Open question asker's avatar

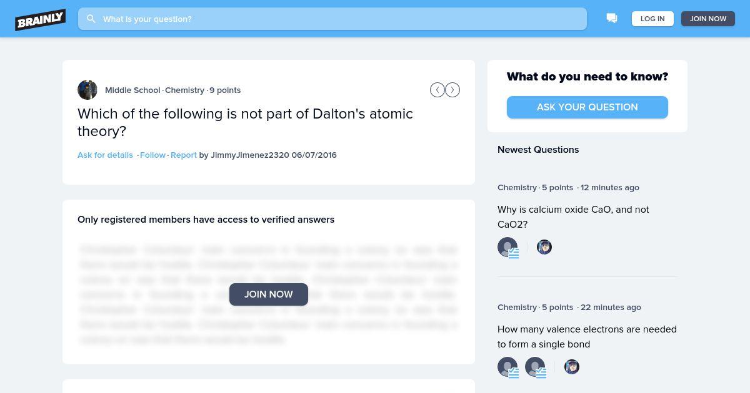(87, 90)
